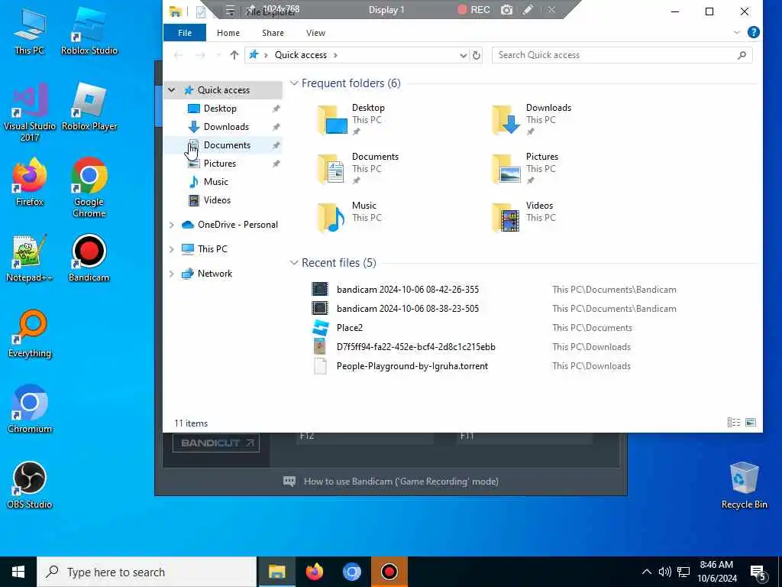Open the File menu
Image resolution: width=782 pixels, height=587 pixels.
coord(185,32)
